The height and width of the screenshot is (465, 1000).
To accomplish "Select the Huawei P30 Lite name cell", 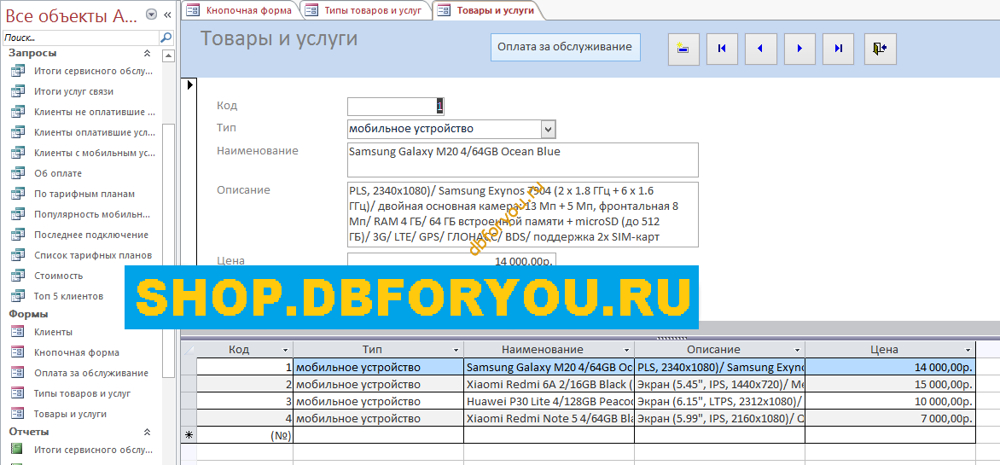I will 549,401.
